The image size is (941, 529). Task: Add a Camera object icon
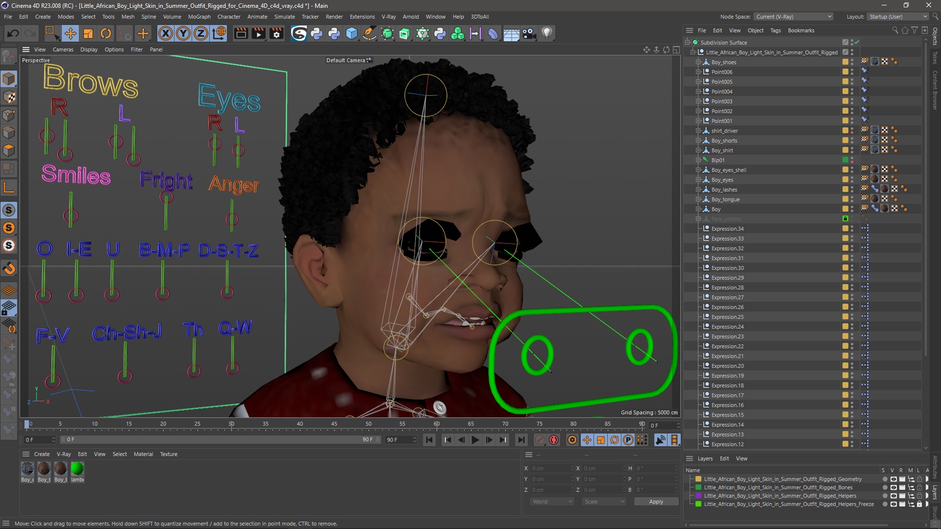(x=529, y=33)
